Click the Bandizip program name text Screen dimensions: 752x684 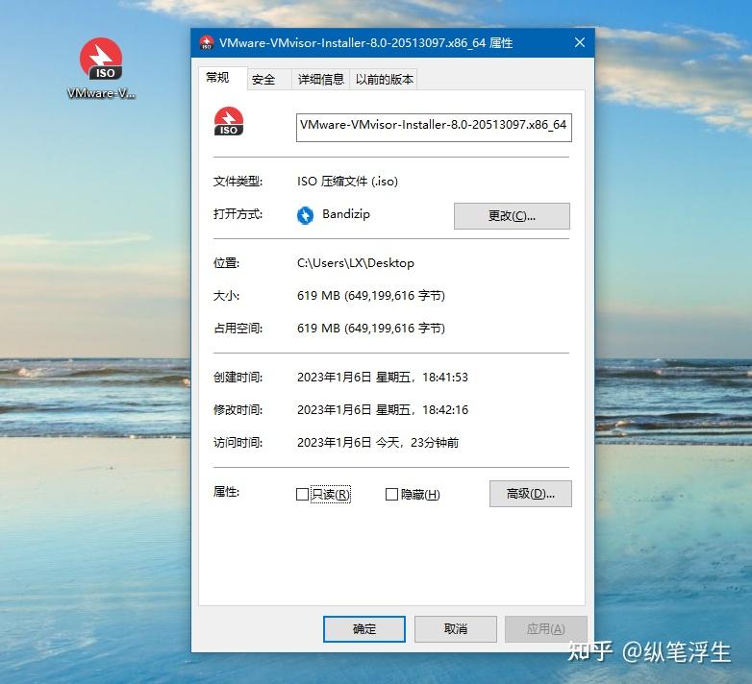point(346,214)
